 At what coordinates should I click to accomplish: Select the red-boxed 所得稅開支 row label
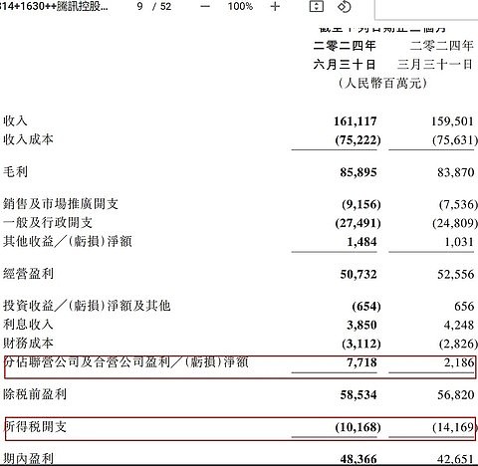pos(36,426)
